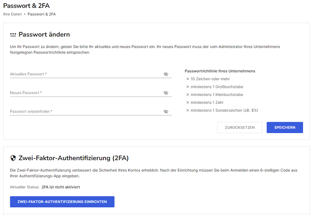Toggle visibility of the Neues Passwort field
Image resolution: width=312 pixels, height=216 pixels.
pos(166,93)
